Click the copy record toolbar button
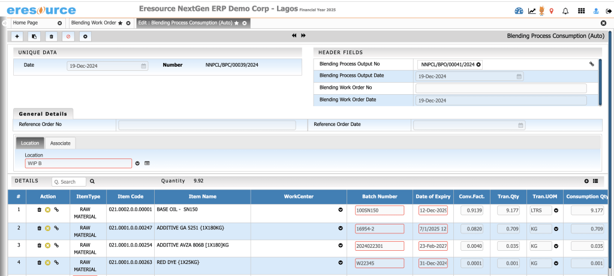614x276 pixels. tap(34, 37)
